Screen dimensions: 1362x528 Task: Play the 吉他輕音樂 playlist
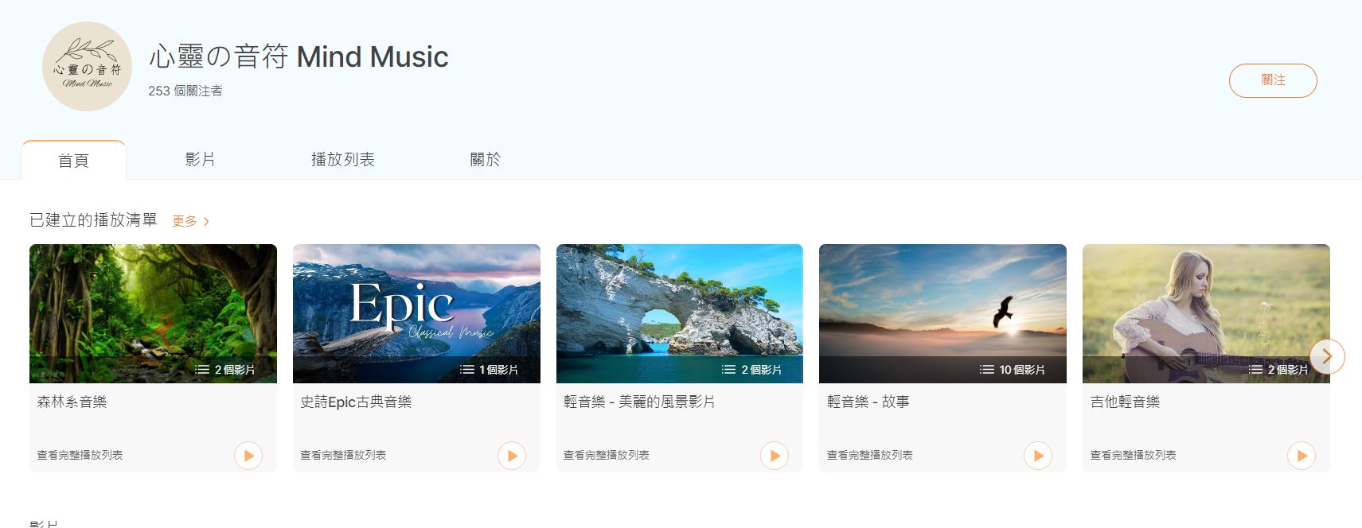(1302, 456)
